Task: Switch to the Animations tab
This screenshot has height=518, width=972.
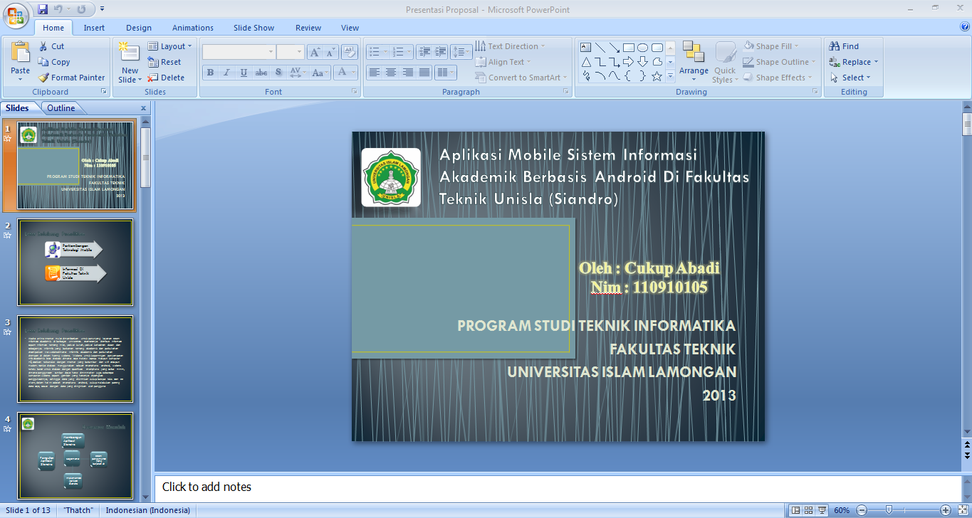Action: 193,28
